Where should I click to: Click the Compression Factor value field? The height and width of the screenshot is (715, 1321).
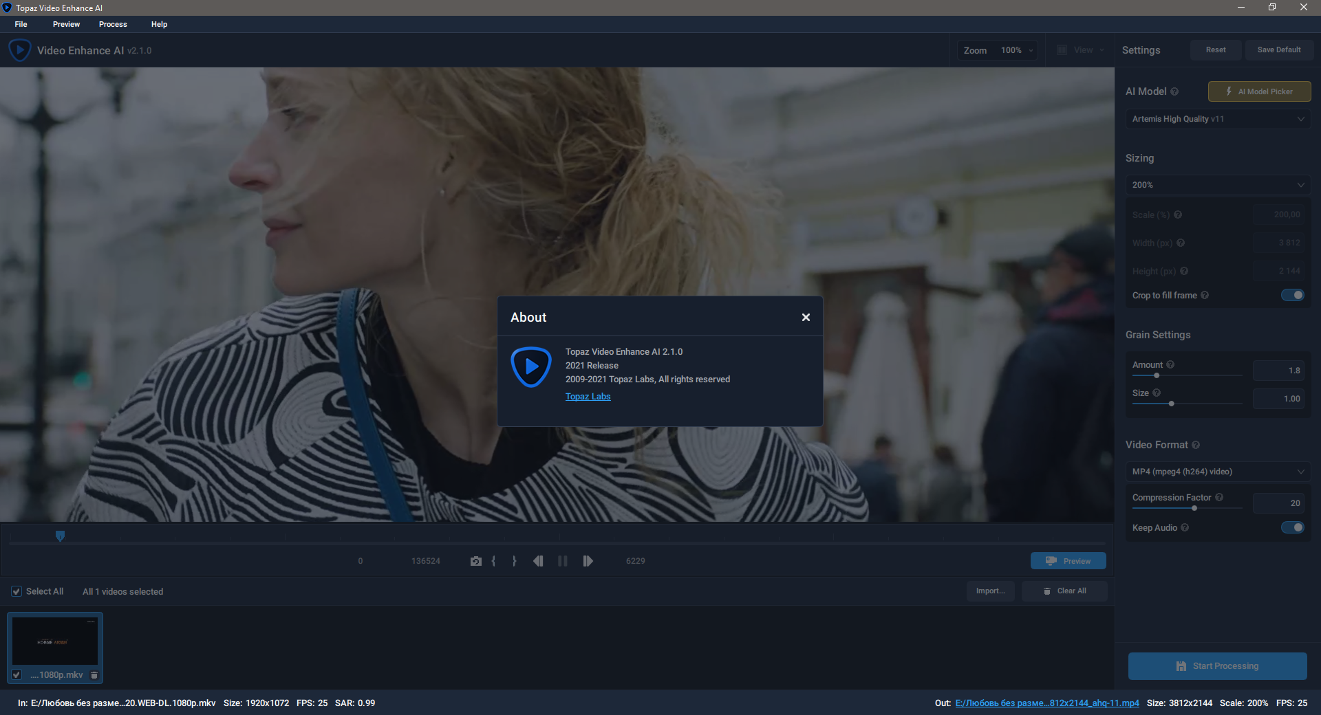1278,503
